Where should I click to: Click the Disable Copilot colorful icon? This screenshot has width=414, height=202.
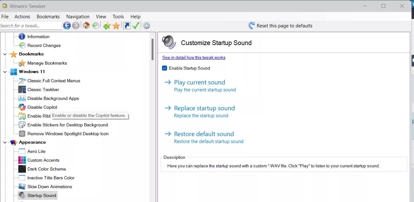point(22,107)
